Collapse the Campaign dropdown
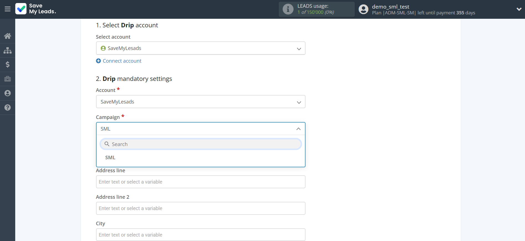 [x=298, y=129]
